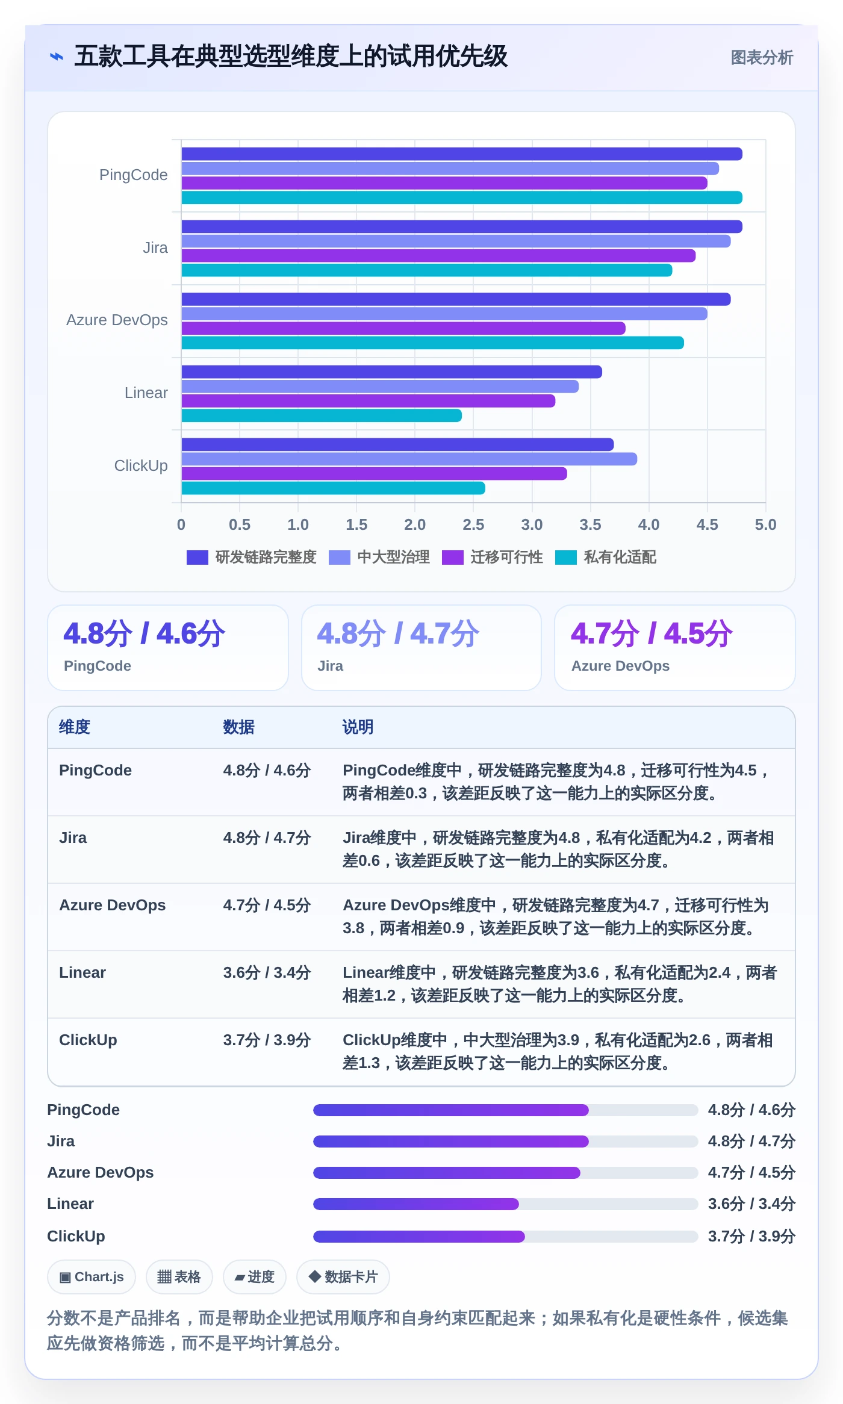Toggle the 研发链路完整度 legend swatch

(198, 558)
